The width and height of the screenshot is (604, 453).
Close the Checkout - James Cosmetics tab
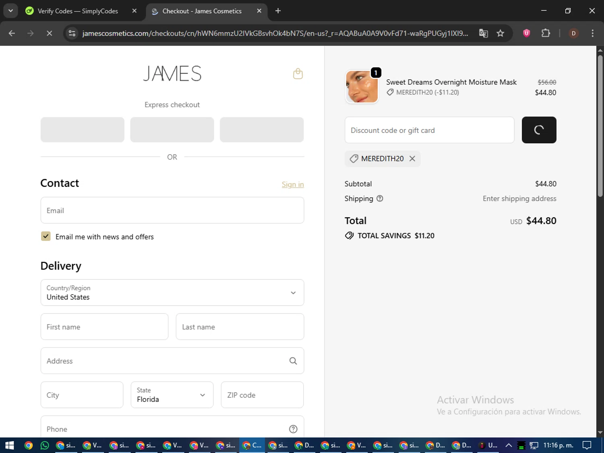[259, 11]
